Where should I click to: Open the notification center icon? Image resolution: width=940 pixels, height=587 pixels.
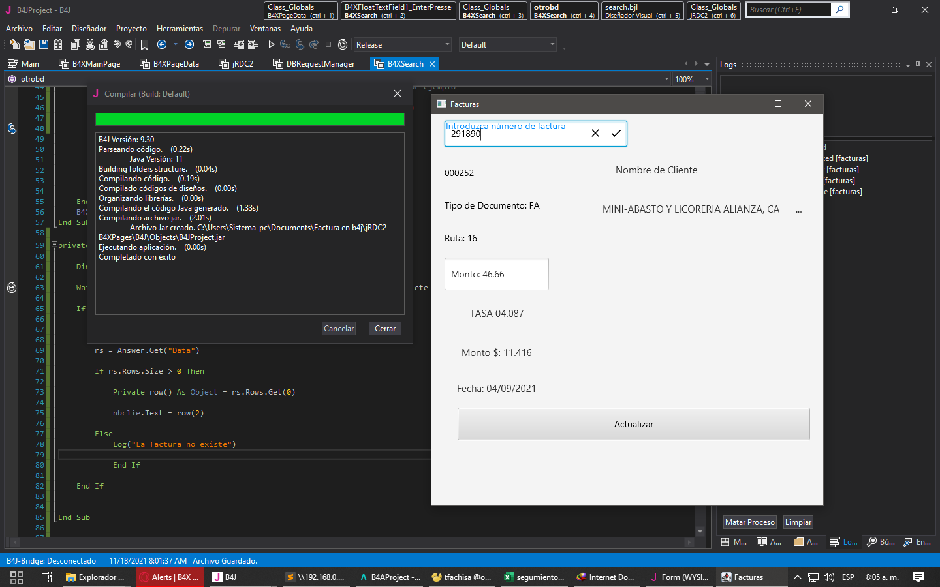pos(918,577)
